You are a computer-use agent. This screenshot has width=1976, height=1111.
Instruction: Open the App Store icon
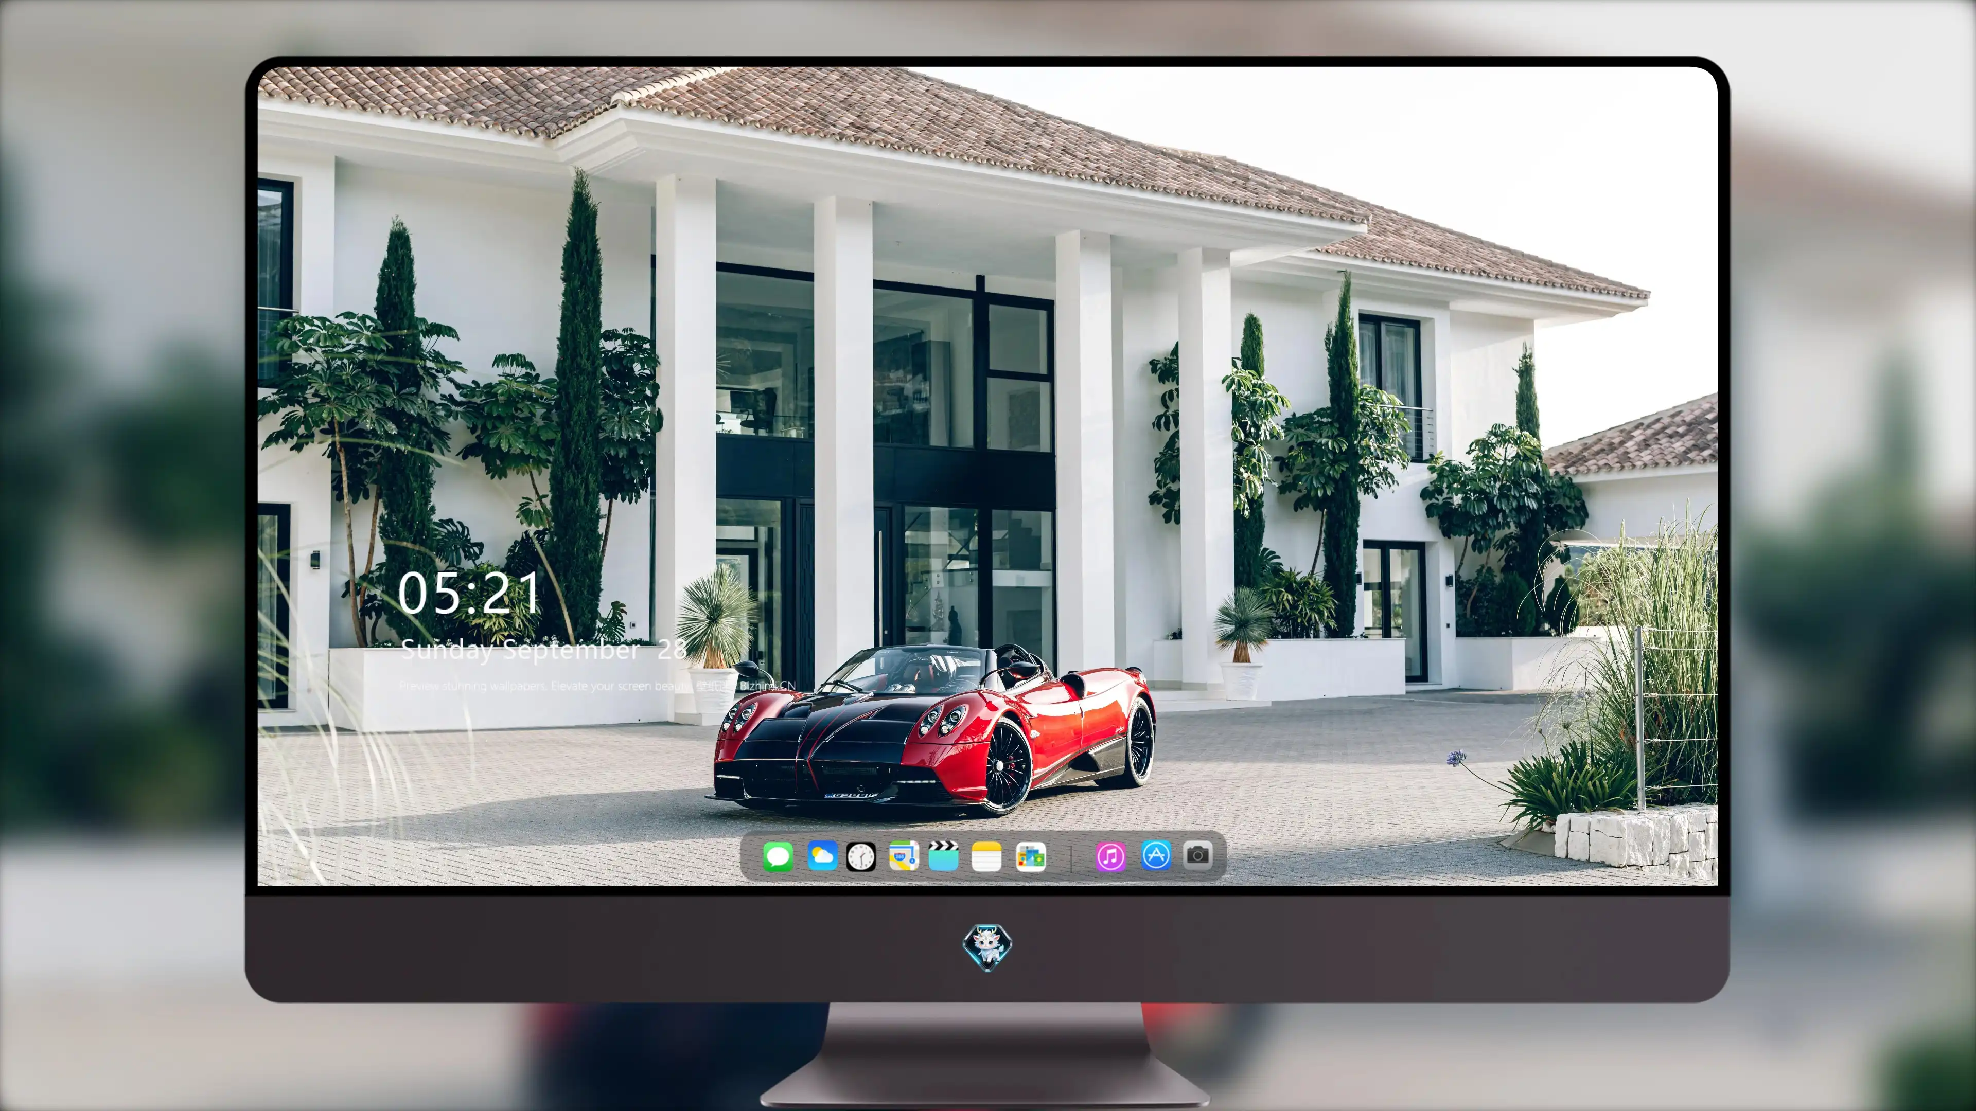point(1155,855)
